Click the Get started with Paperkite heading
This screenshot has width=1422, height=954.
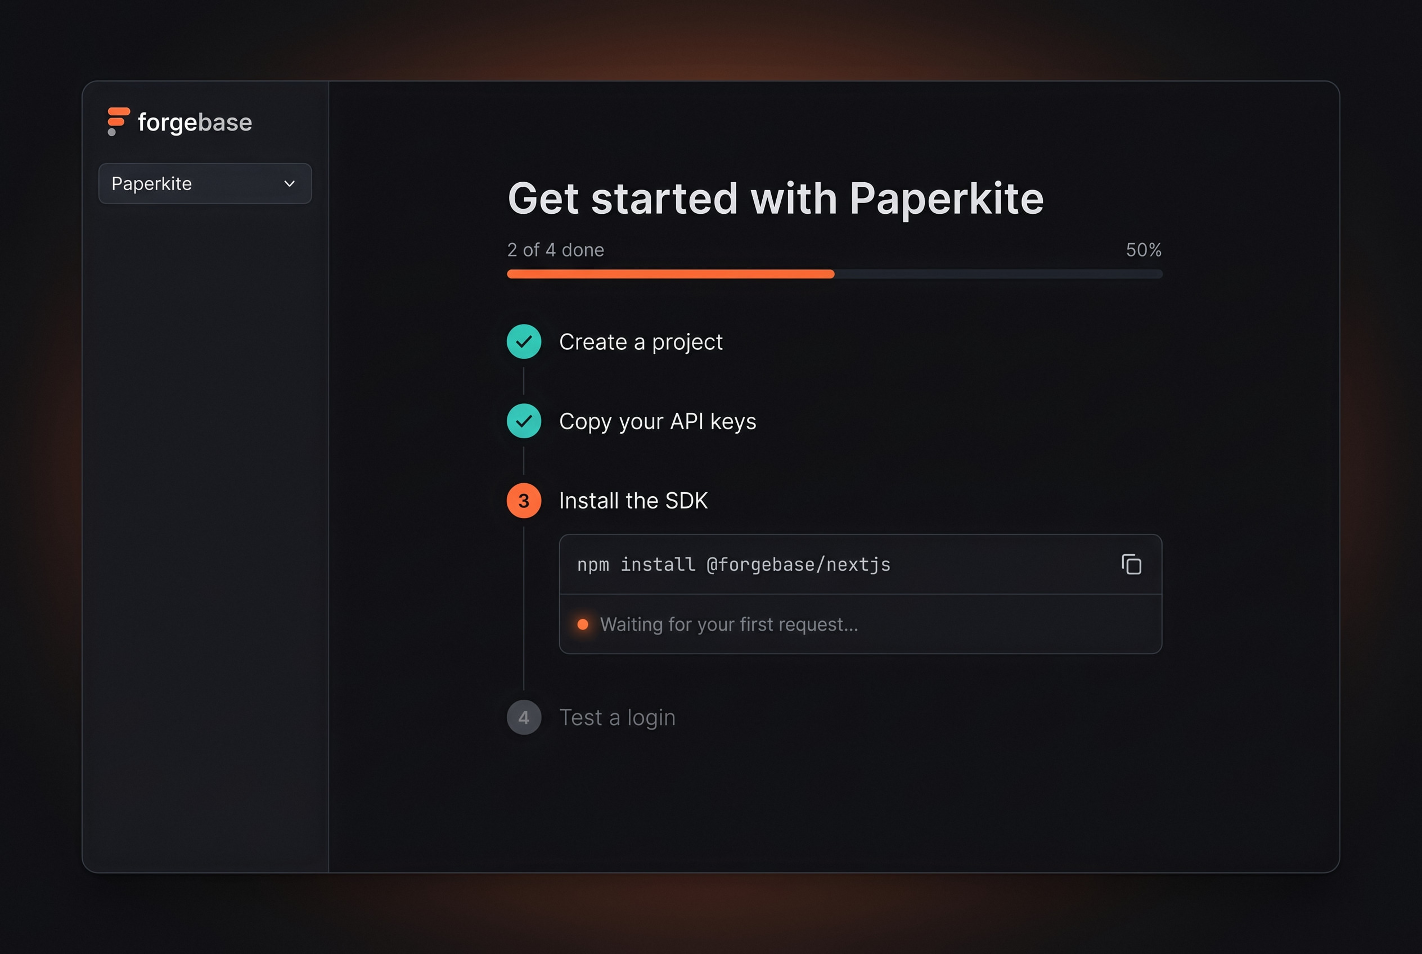776,199
